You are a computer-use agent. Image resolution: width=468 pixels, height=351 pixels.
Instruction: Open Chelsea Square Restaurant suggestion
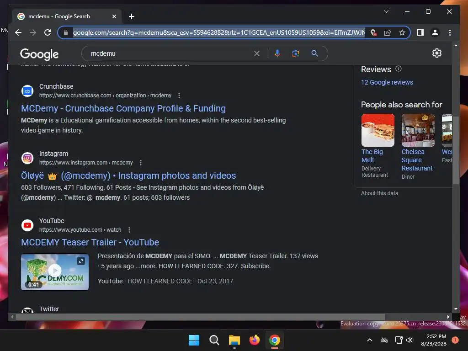[417, 160]
